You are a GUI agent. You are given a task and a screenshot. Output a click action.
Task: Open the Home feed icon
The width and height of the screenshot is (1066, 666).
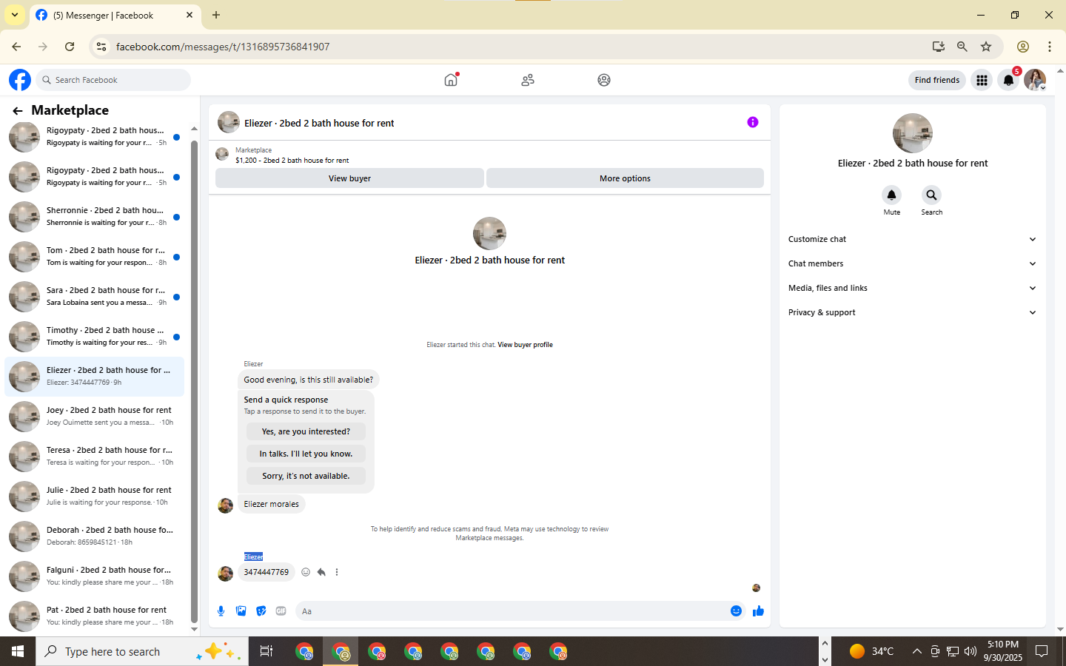(x=451, y=80)
